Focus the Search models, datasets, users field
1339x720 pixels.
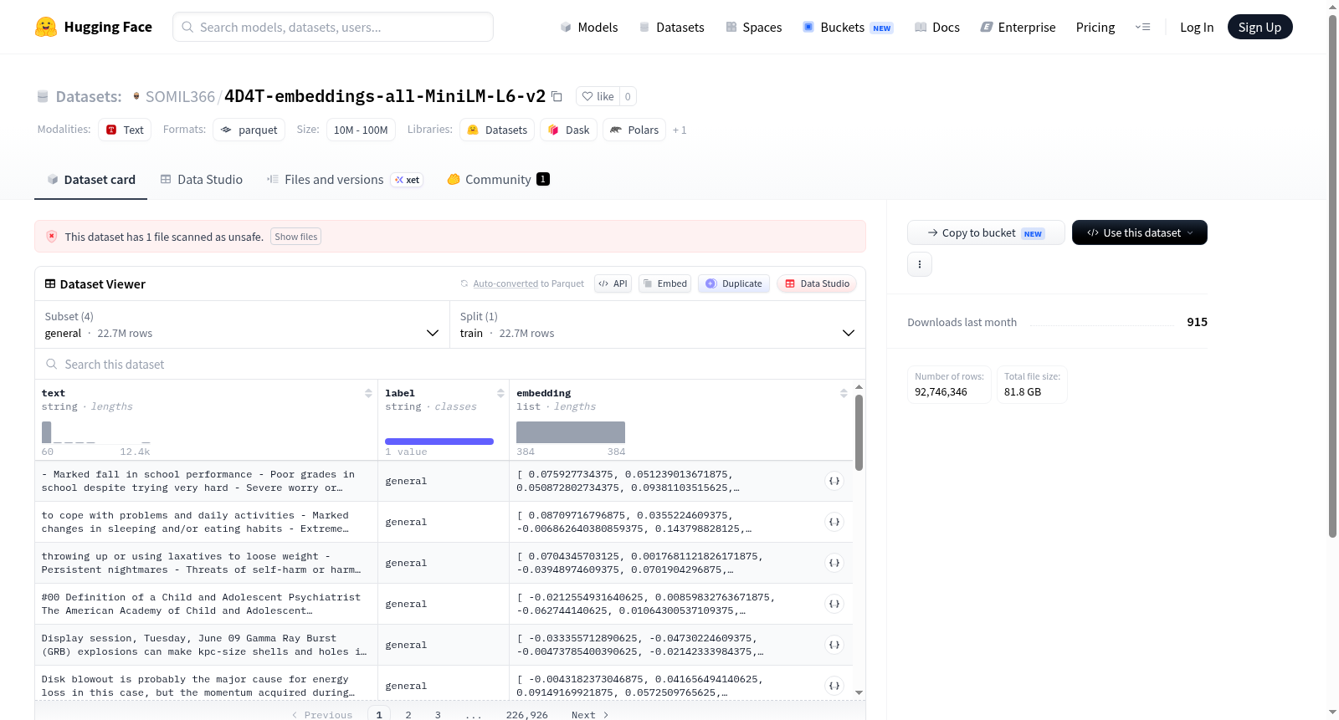pyautogui.click(x=333, y=27)
